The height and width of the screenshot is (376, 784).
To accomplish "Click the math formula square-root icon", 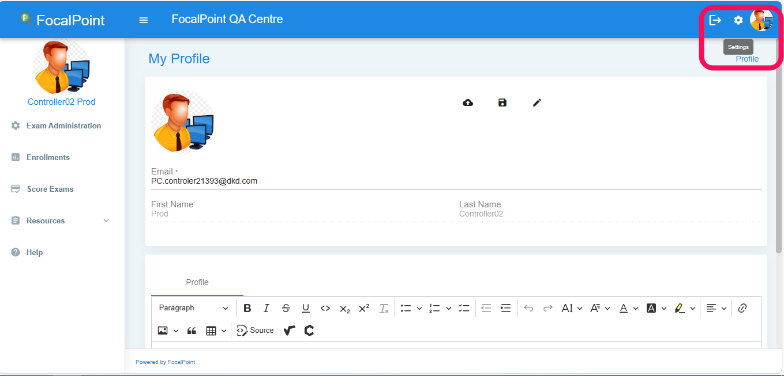I will [x=290, y=331].
